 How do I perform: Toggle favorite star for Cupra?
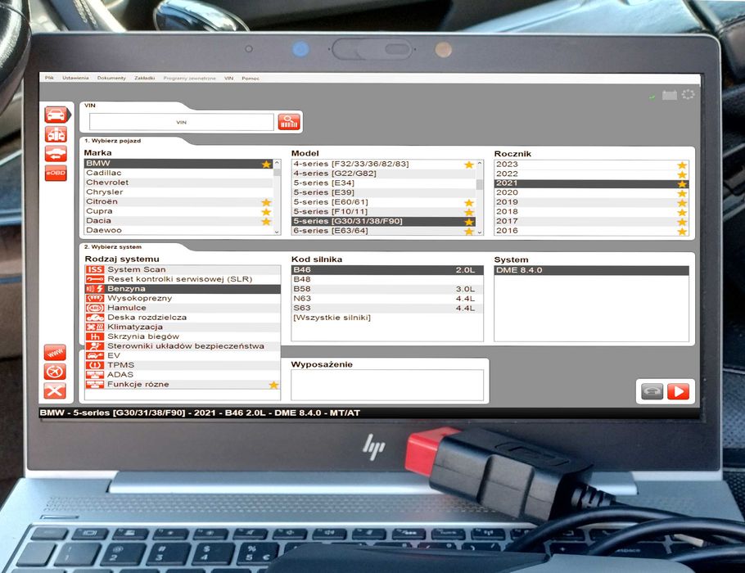(x=267, y=212)
